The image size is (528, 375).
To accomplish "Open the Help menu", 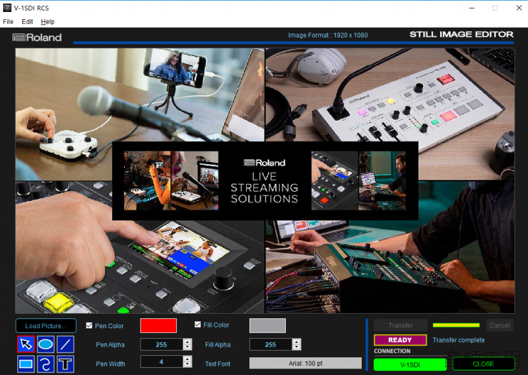I will click(x=48, y=22).
